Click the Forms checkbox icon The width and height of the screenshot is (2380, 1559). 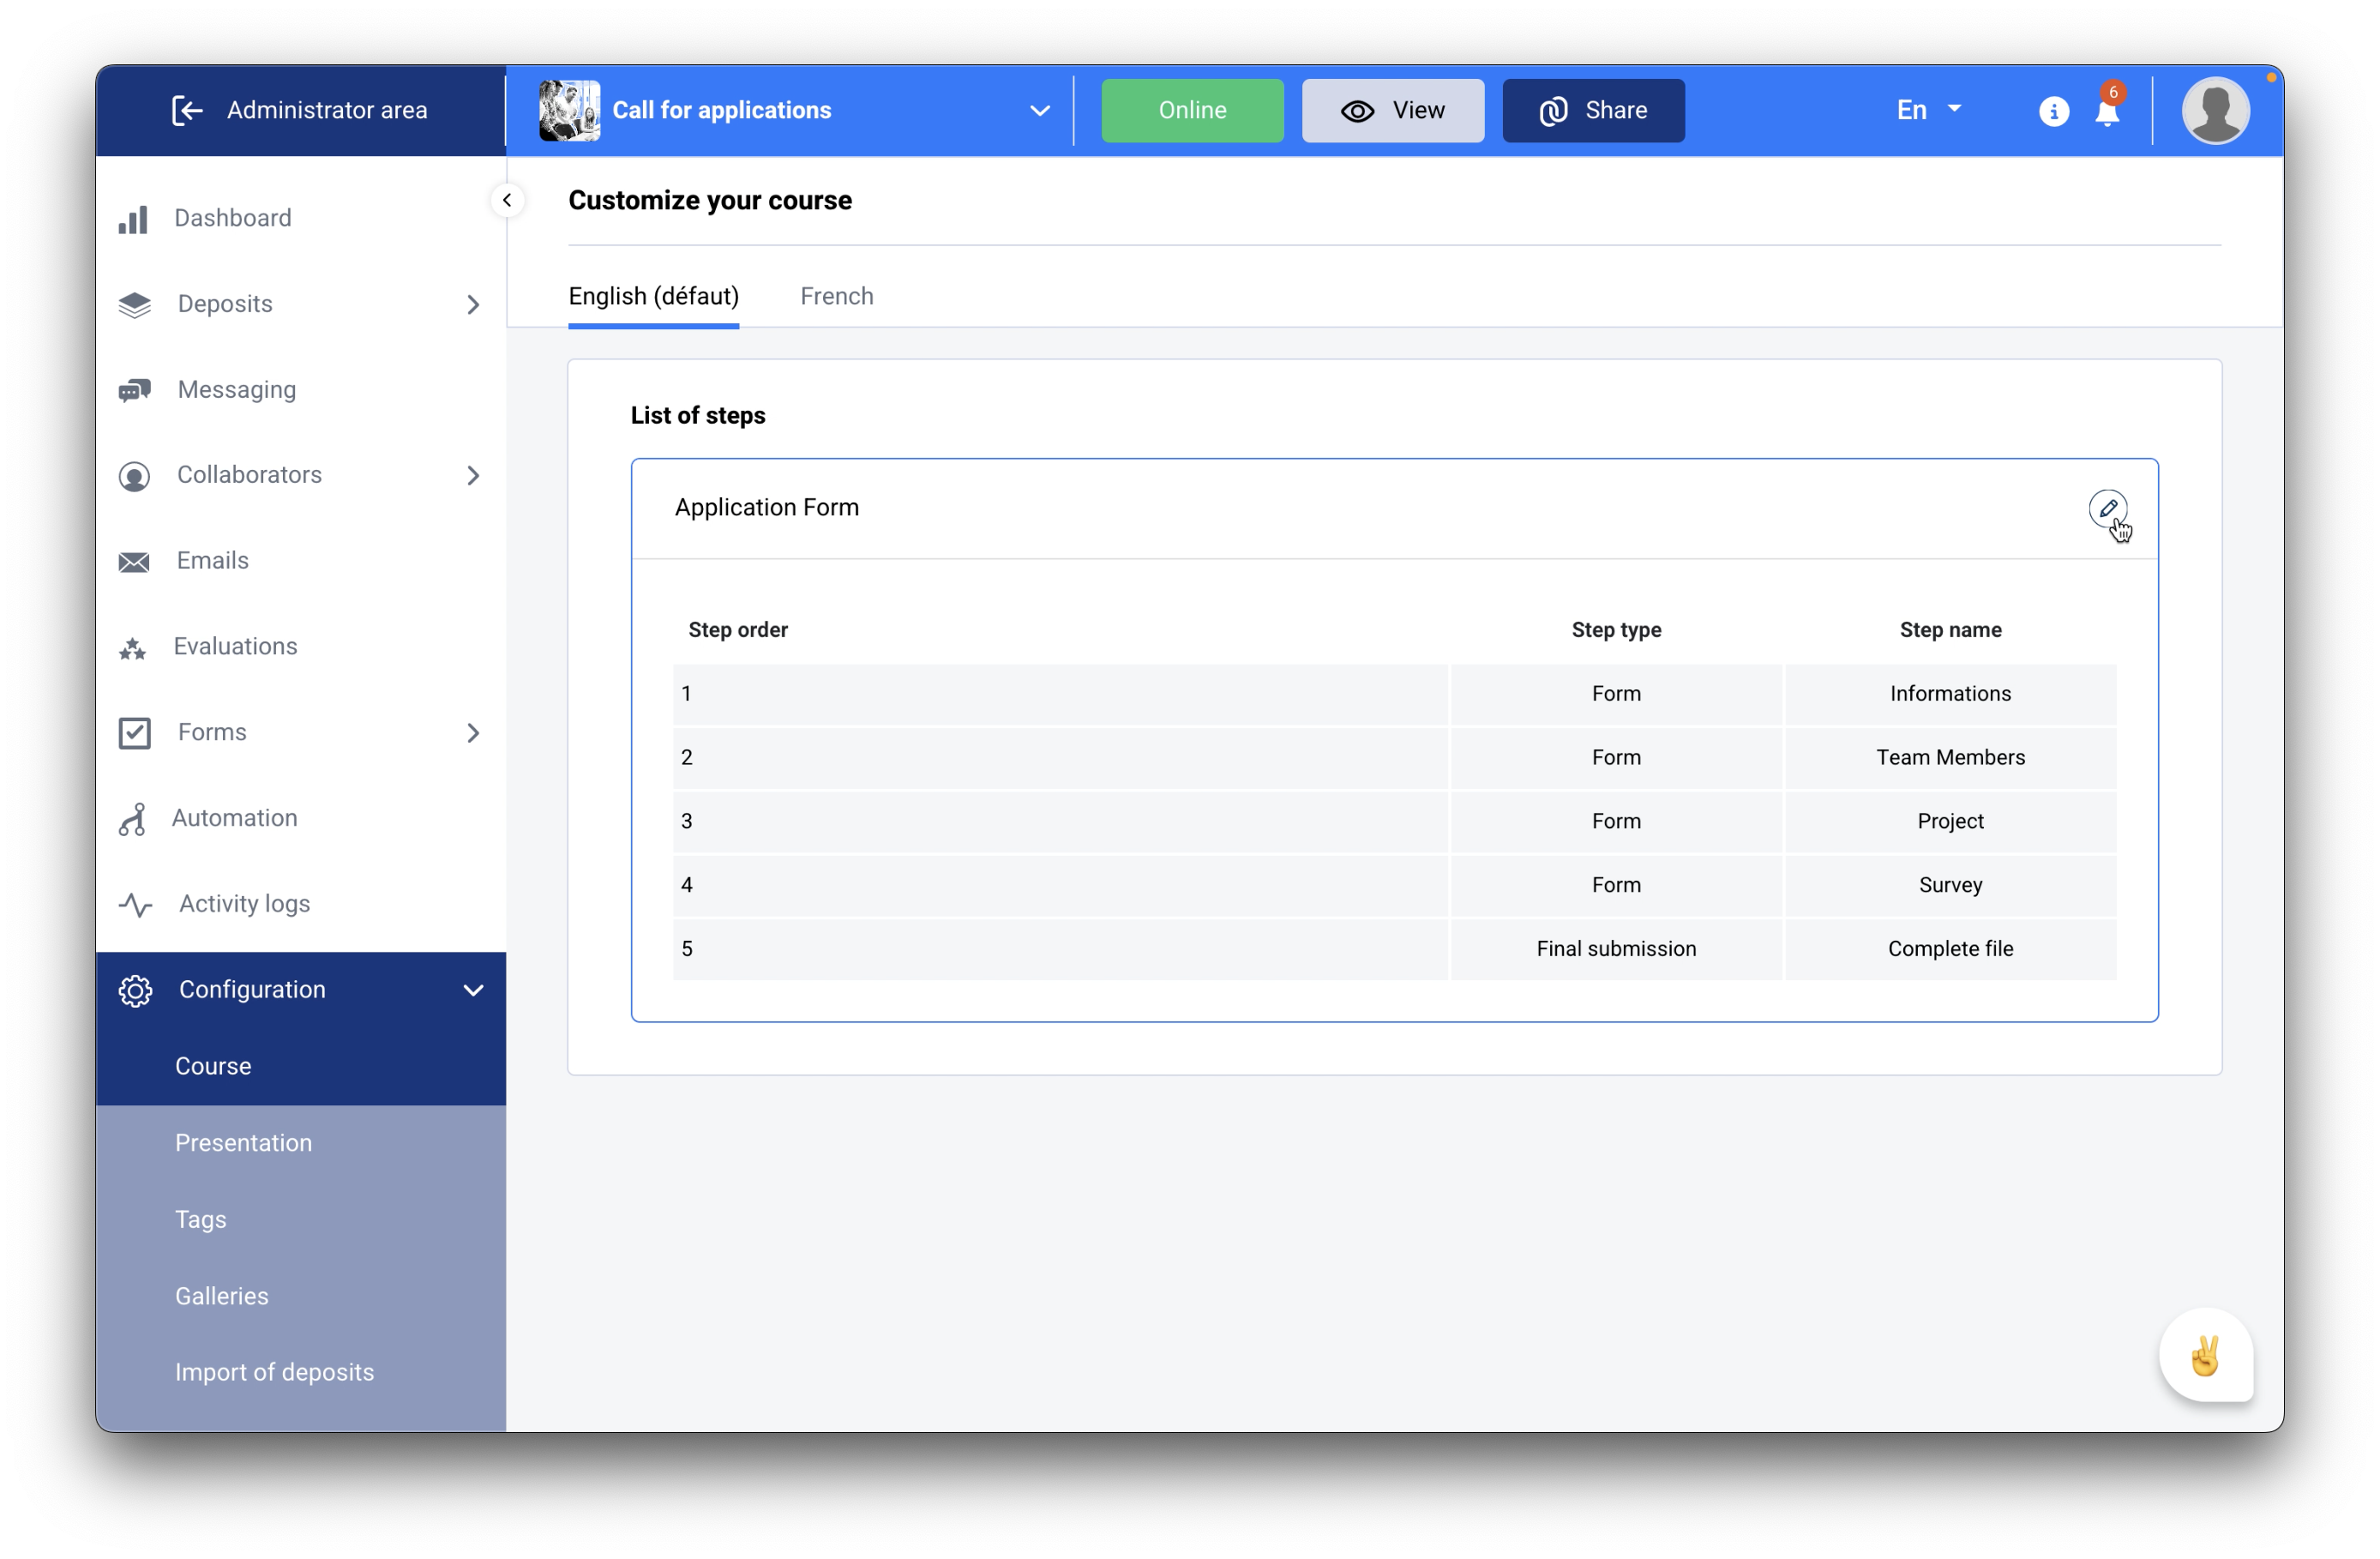[x=134, y=733]
